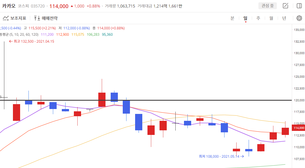Click the moving average periods (5, 10, 20, 60, 120)
This screenshot has height=168, width=305.
pyautogui.click(x=24, y=35)
